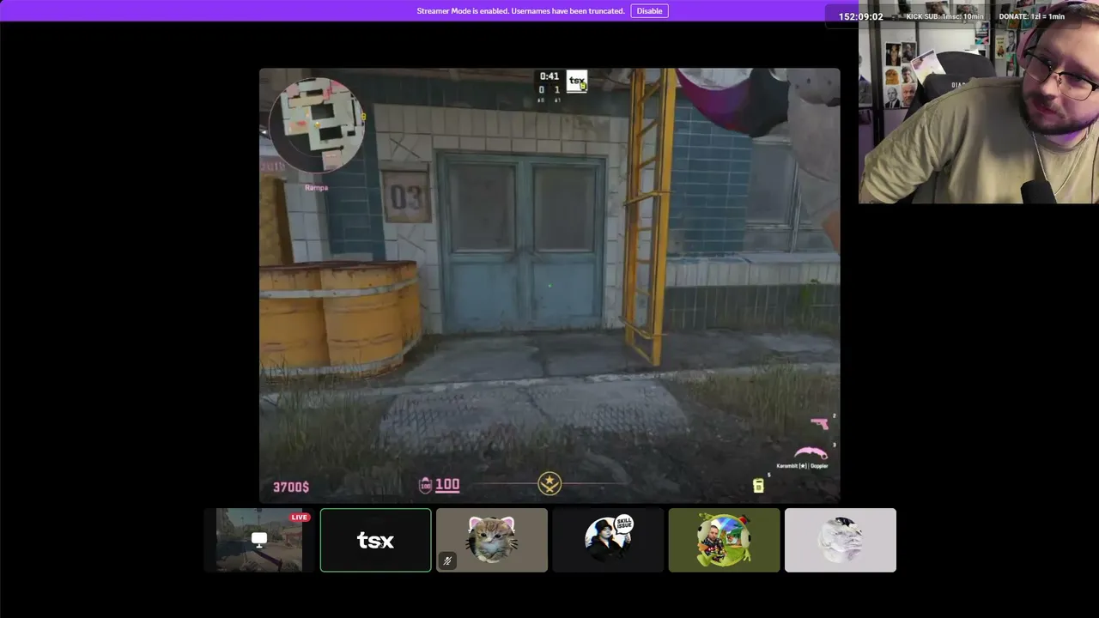The height and width of the screenshot is (618, 1099).
Task: Select the grey statue avatar tile
Action: tap(841, 540)
